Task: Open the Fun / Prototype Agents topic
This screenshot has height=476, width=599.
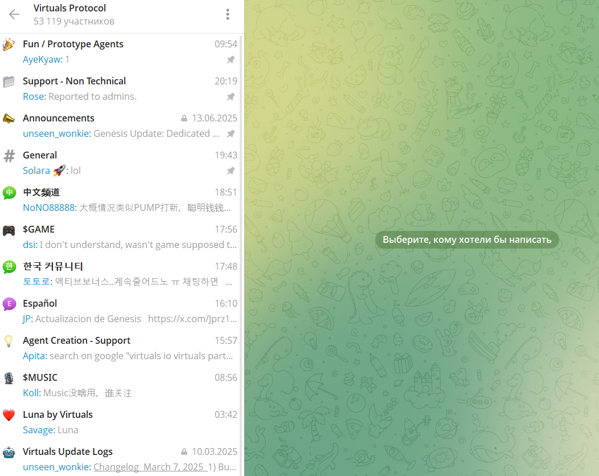Action: pyautogui.click(x=120, y=52)
